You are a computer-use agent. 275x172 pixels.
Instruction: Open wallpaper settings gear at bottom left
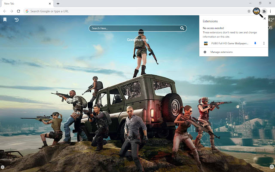point(3,167)
